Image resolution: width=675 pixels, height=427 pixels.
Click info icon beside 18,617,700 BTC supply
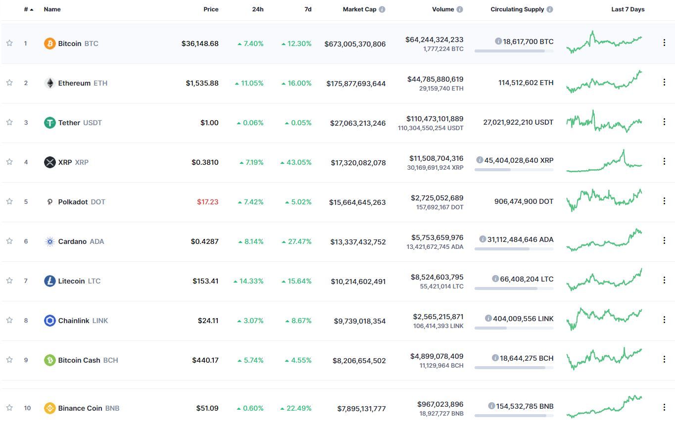pos(498,41)
